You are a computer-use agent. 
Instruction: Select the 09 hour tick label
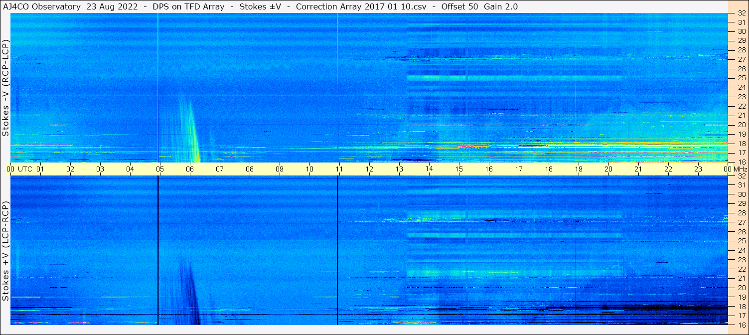(x=280, y=169)
